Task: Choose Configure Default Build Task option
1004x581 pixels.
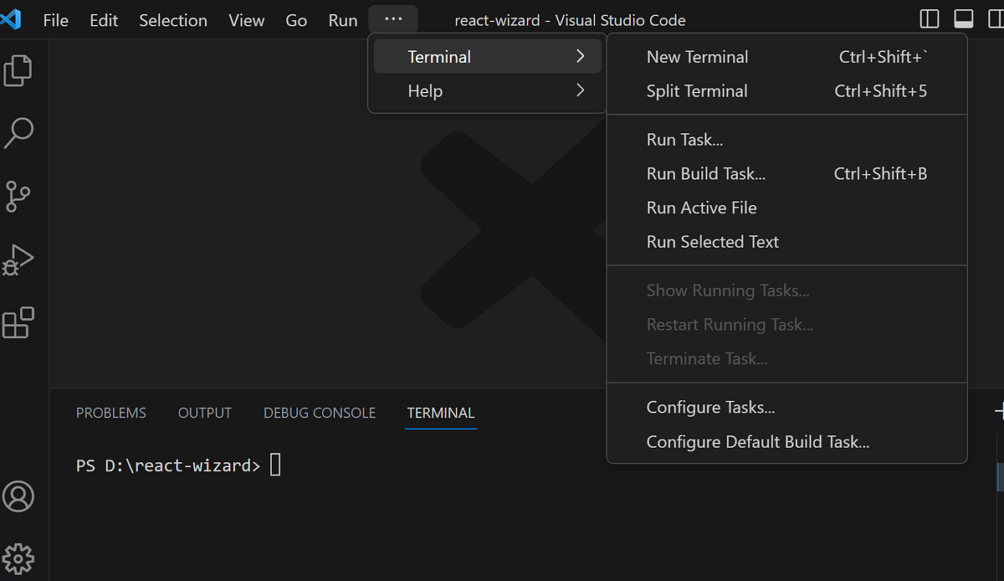Action: pyautogui.click(x=757, y=441)
